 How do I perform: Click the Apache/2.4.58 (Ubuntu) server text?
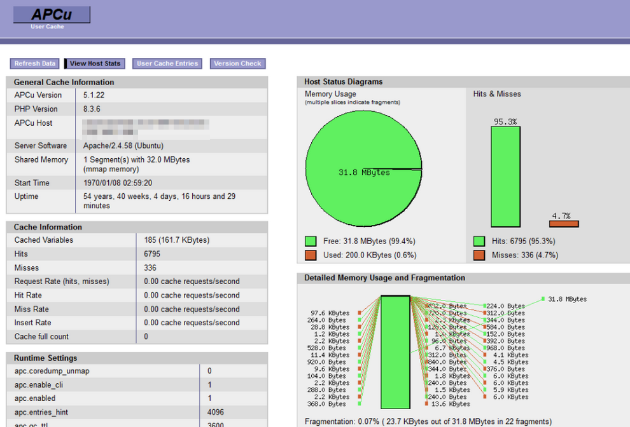click(x=123, y=146)
